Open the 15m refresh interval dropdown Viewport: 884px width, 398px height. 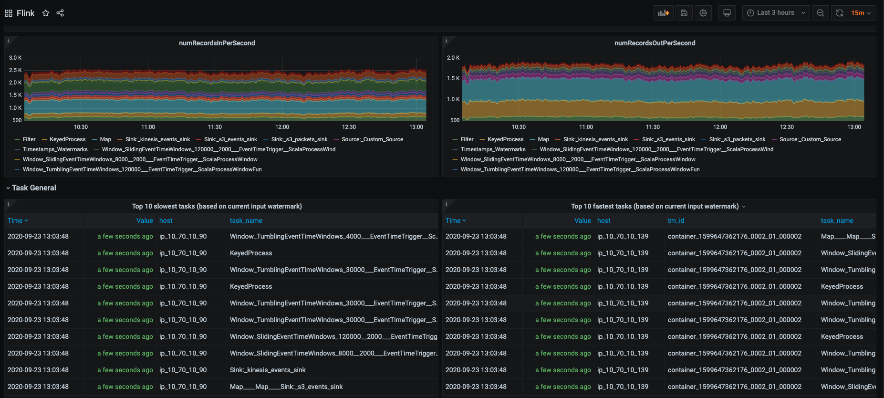pos(861,13)
